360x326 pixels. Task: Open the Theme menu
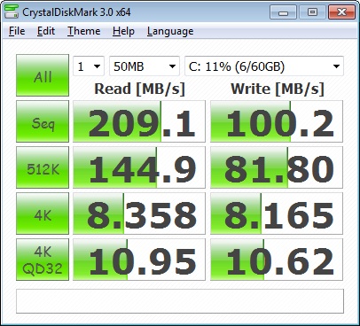coord(84,31)
